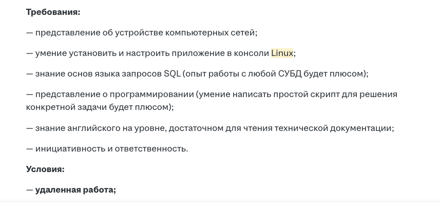440x208 pixels.
Task: Click the bold удаленная работа text
Action: click(75, 190)
